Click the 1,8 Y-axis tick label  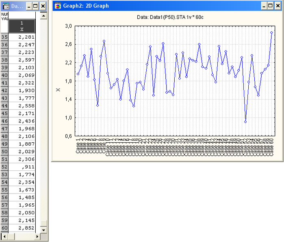(x=69, y=81)
